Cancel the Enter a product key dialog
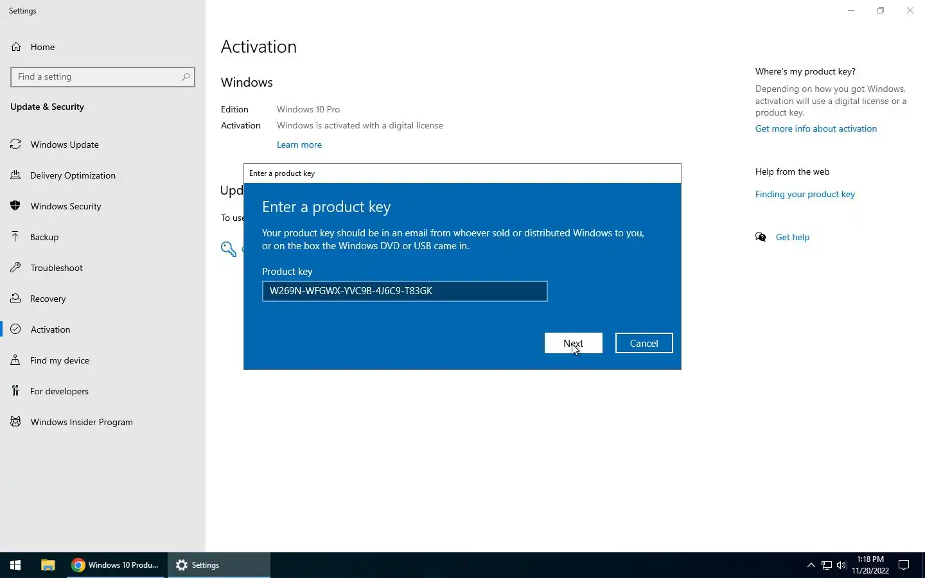 pyautogui.click(x=644, y=343)
